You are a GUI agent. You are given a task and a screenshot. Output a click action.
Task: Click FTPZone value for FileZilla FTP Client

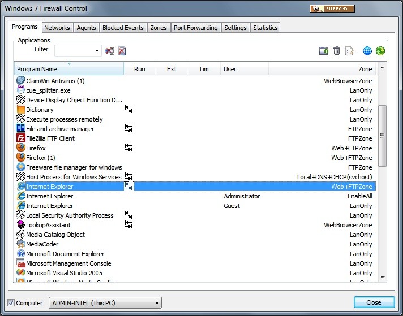pyautogui.click(x=360, y=138)
